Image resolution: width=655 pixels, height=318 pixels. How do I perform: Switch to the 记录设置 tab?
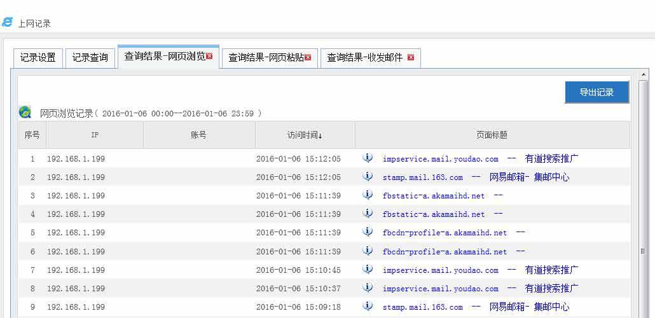[38, 57]
